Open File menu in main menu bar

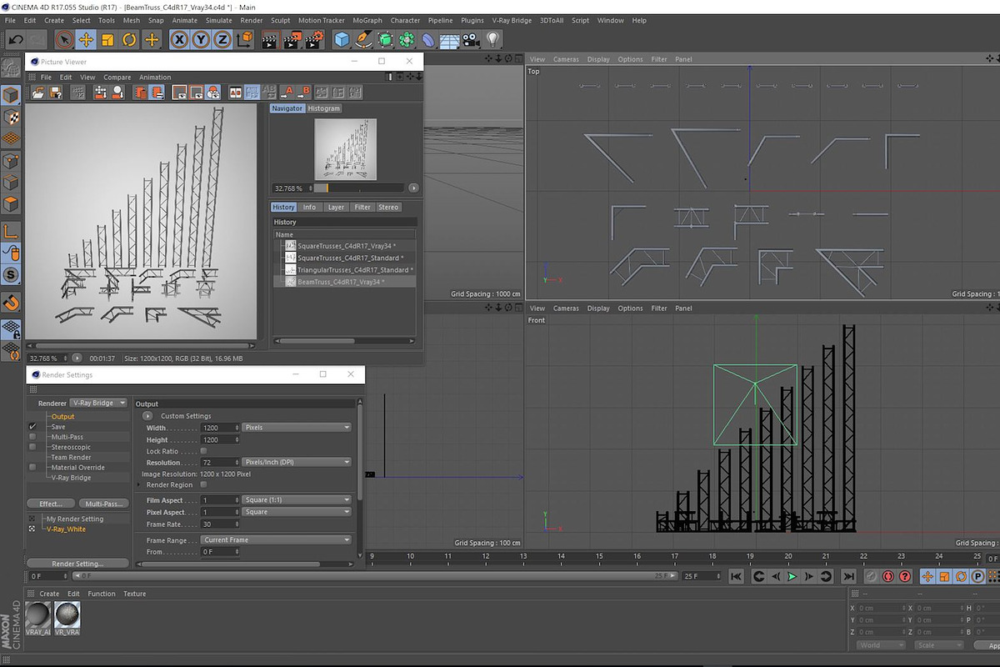pyautogui.click(x=10, y=20)
